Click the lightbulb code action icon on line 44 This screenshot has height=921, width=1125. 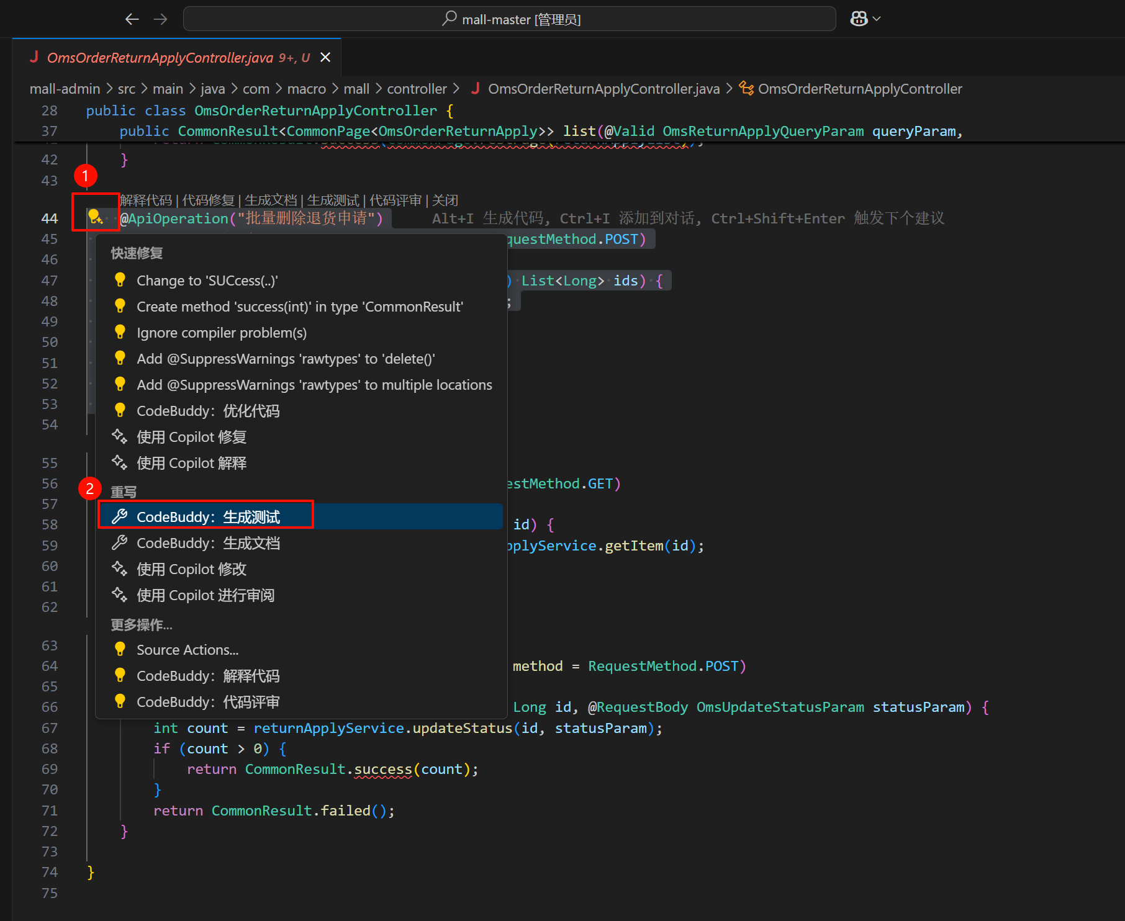click(94, 217)
